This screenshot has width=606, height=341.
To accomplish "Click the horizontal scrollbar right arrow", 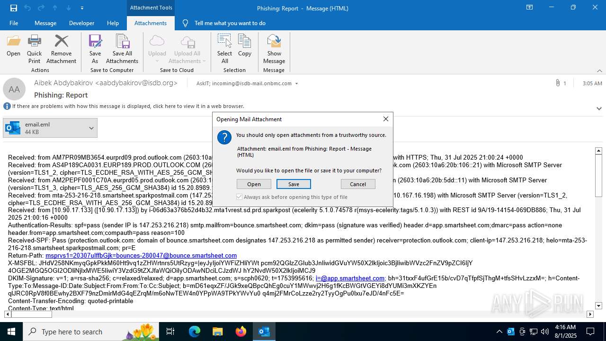I will (590, 314).
